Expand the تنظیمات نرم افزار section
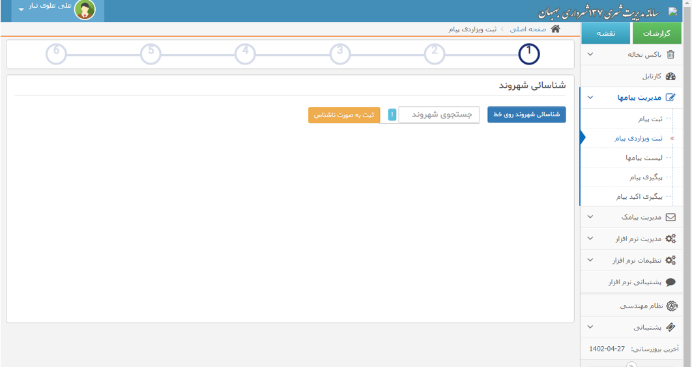Viewport: 692px width, 367px height. click(x=590, y=260)
